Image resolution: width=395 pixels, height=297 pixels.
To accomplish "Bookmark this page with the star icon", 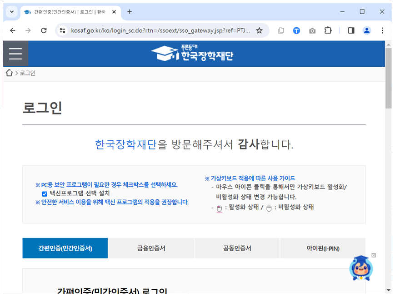I will tap(259, 30).
